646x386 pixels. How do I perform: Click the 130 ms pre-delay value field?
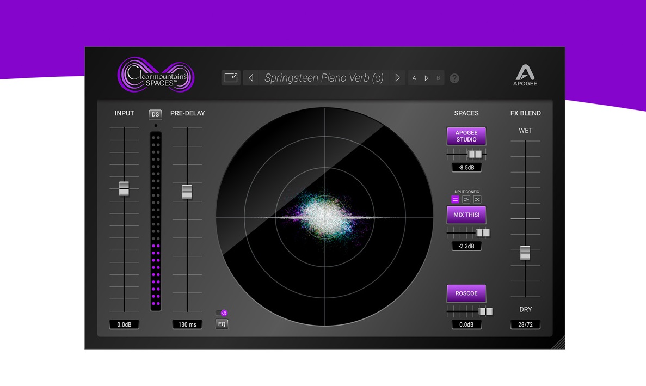click(x=187, y=324)
